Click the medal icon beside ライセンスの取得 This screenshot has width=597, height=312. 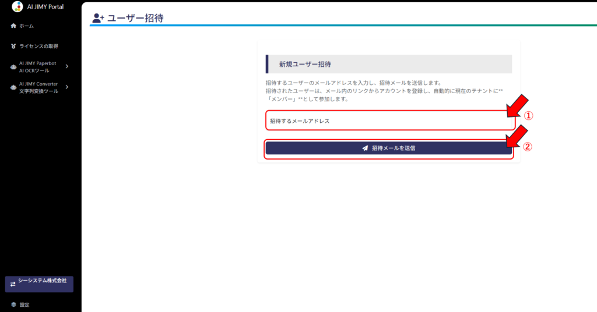pyautogui.click(x=13, y=46)
